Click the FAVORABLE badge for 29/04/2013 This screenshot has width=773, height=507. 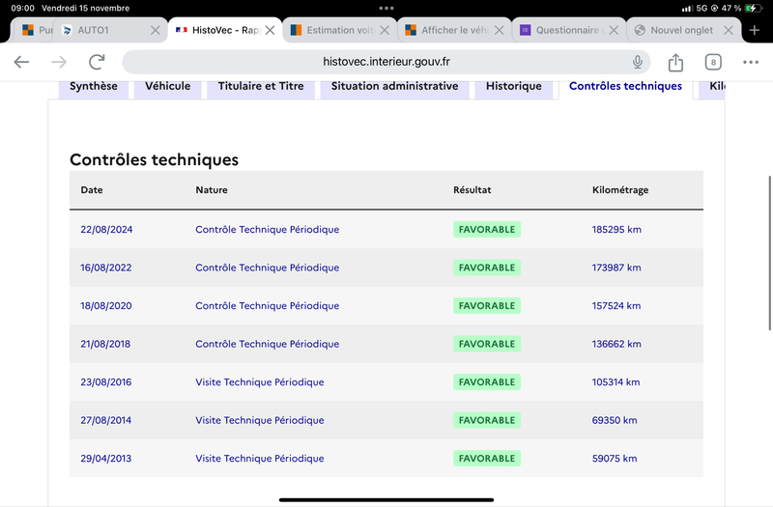point(487,459)
